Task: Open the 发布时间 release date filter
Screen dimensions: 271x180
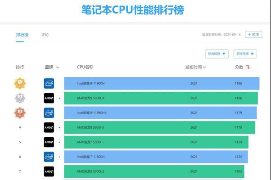Action: point(195,67)
